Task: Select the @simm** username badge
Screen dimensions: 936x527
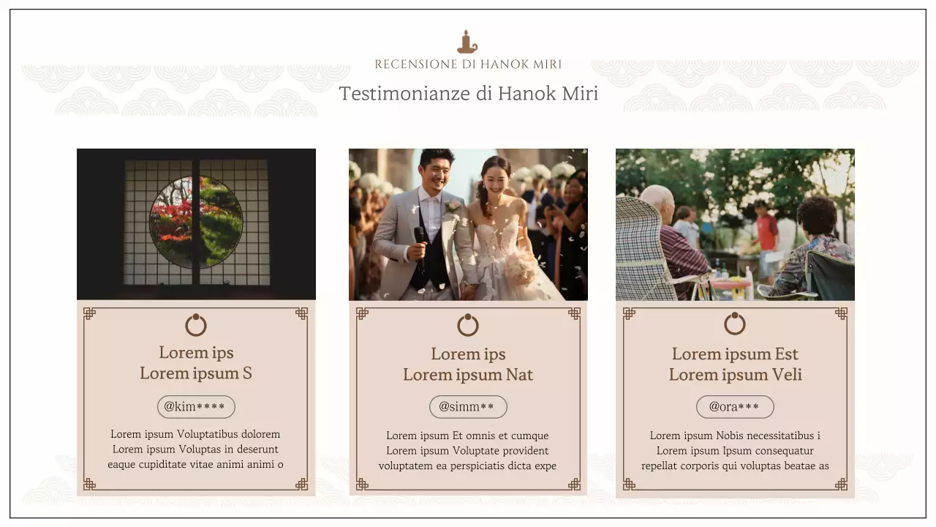Action: point(468,407)
